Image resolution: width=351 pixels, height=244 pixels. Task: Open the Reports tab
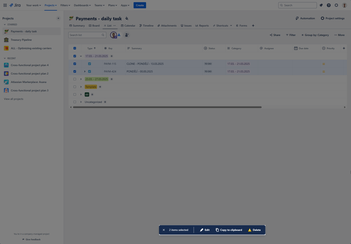(x=202, y=26)
